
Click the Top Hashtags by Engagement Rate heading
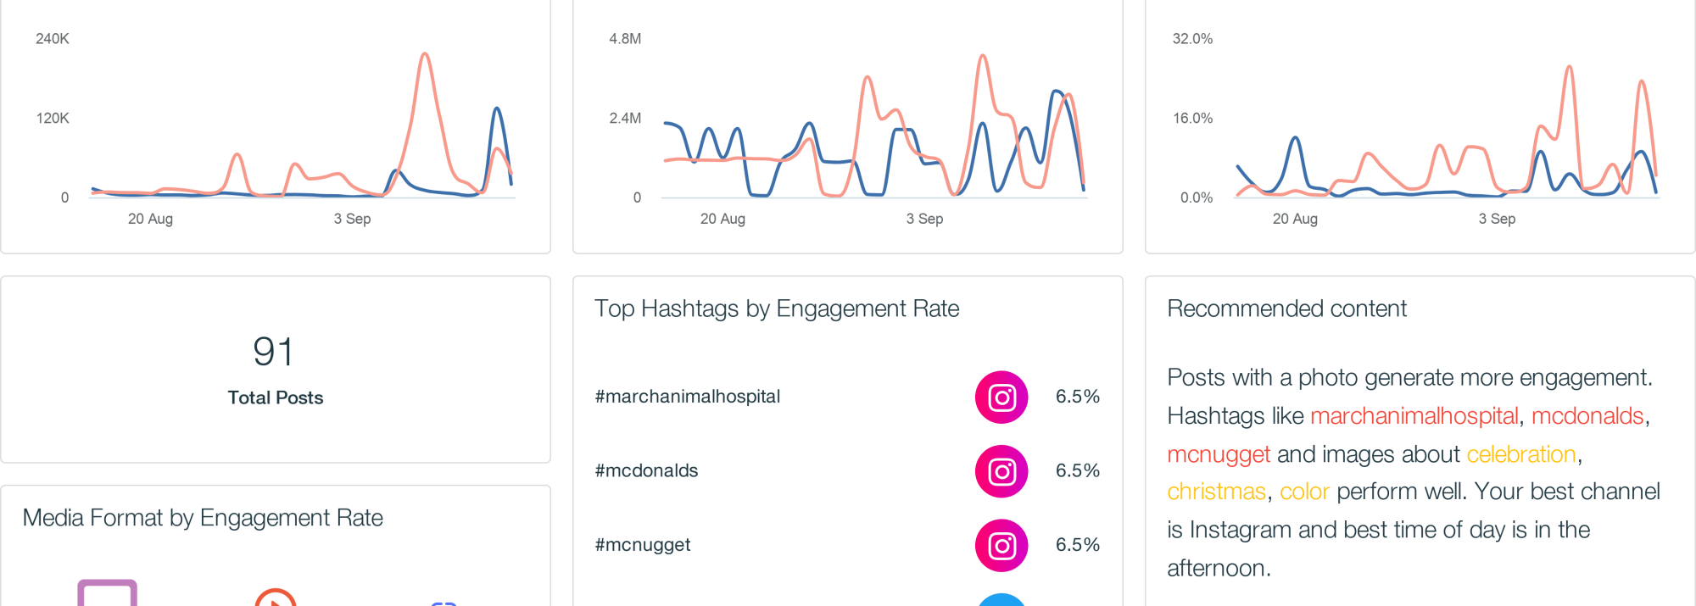[776, 309]
